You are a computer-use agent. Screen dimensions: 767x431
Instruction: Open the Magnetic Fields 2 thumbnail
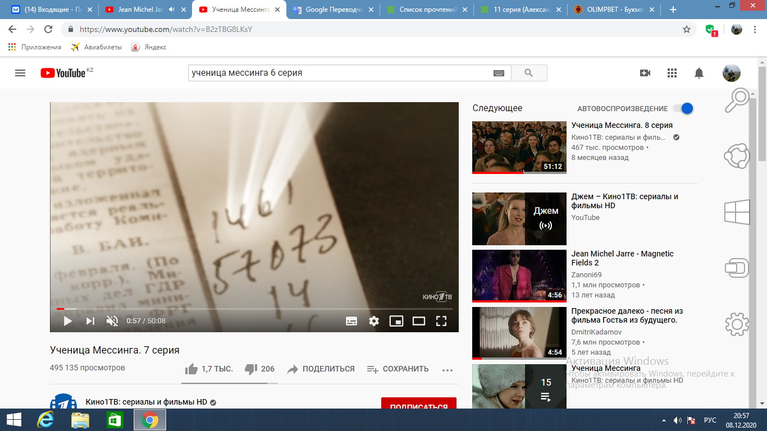coord(519,276)
